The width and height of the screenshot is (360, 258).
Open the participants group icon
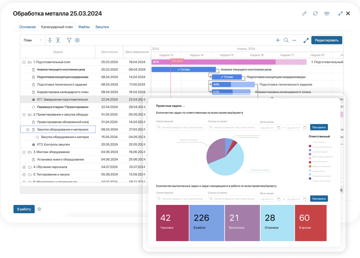pos(327,13)
